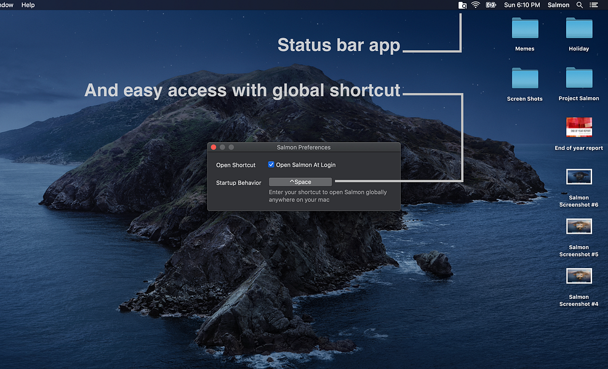Click the Salmon user name in menu bar
This screenshot has height=369, width=608.
coord(558,5)
